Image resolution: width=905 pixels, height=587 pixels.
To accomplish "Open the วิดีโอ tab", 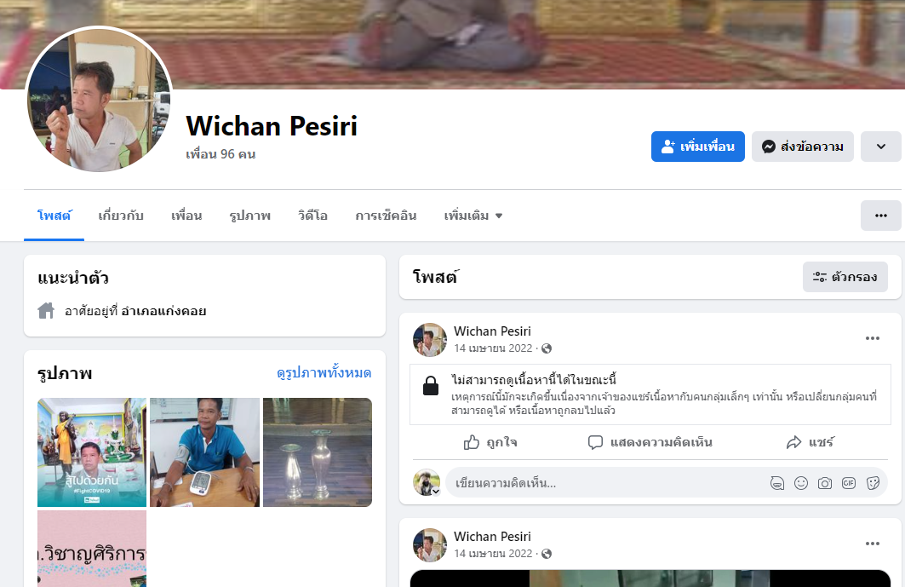I will [x=312, y=216].
